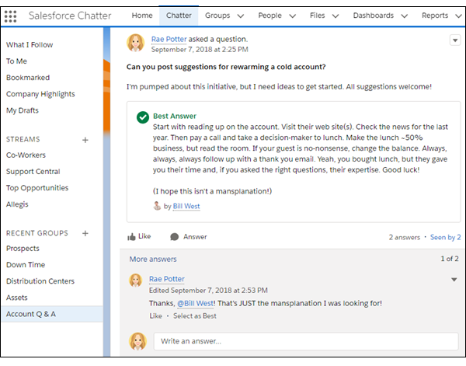Click the 2 answers count text

[404, 237]
